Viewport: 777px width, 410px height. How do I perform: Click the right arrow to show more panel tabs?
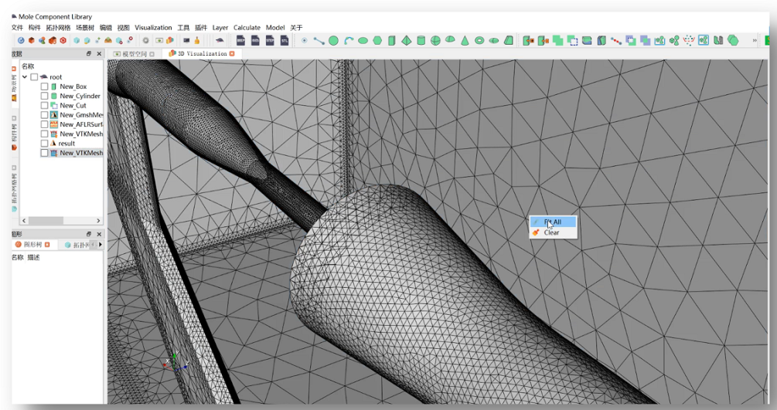click(101, 245)
